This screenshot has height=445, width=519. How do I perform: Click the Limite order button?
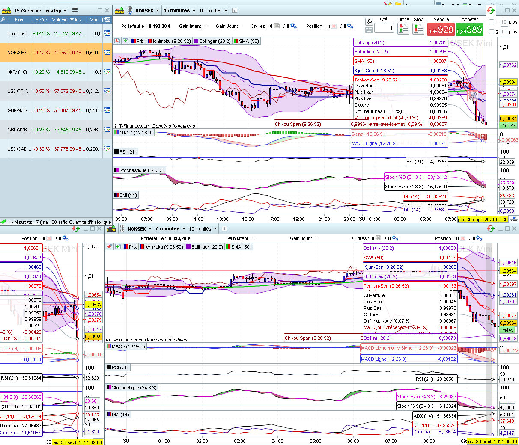403,28
